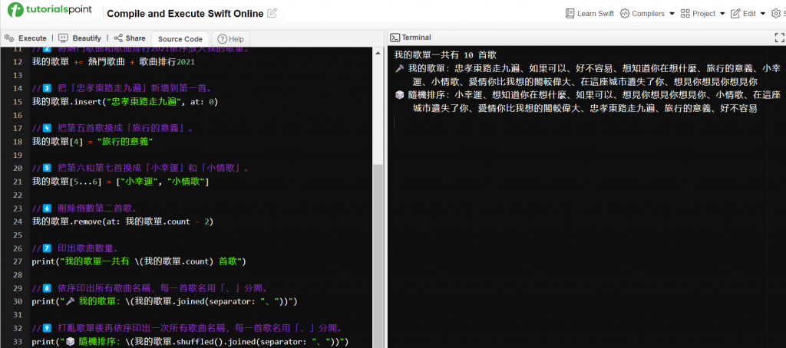Click the comment on line 26

[x=75, y=248]
